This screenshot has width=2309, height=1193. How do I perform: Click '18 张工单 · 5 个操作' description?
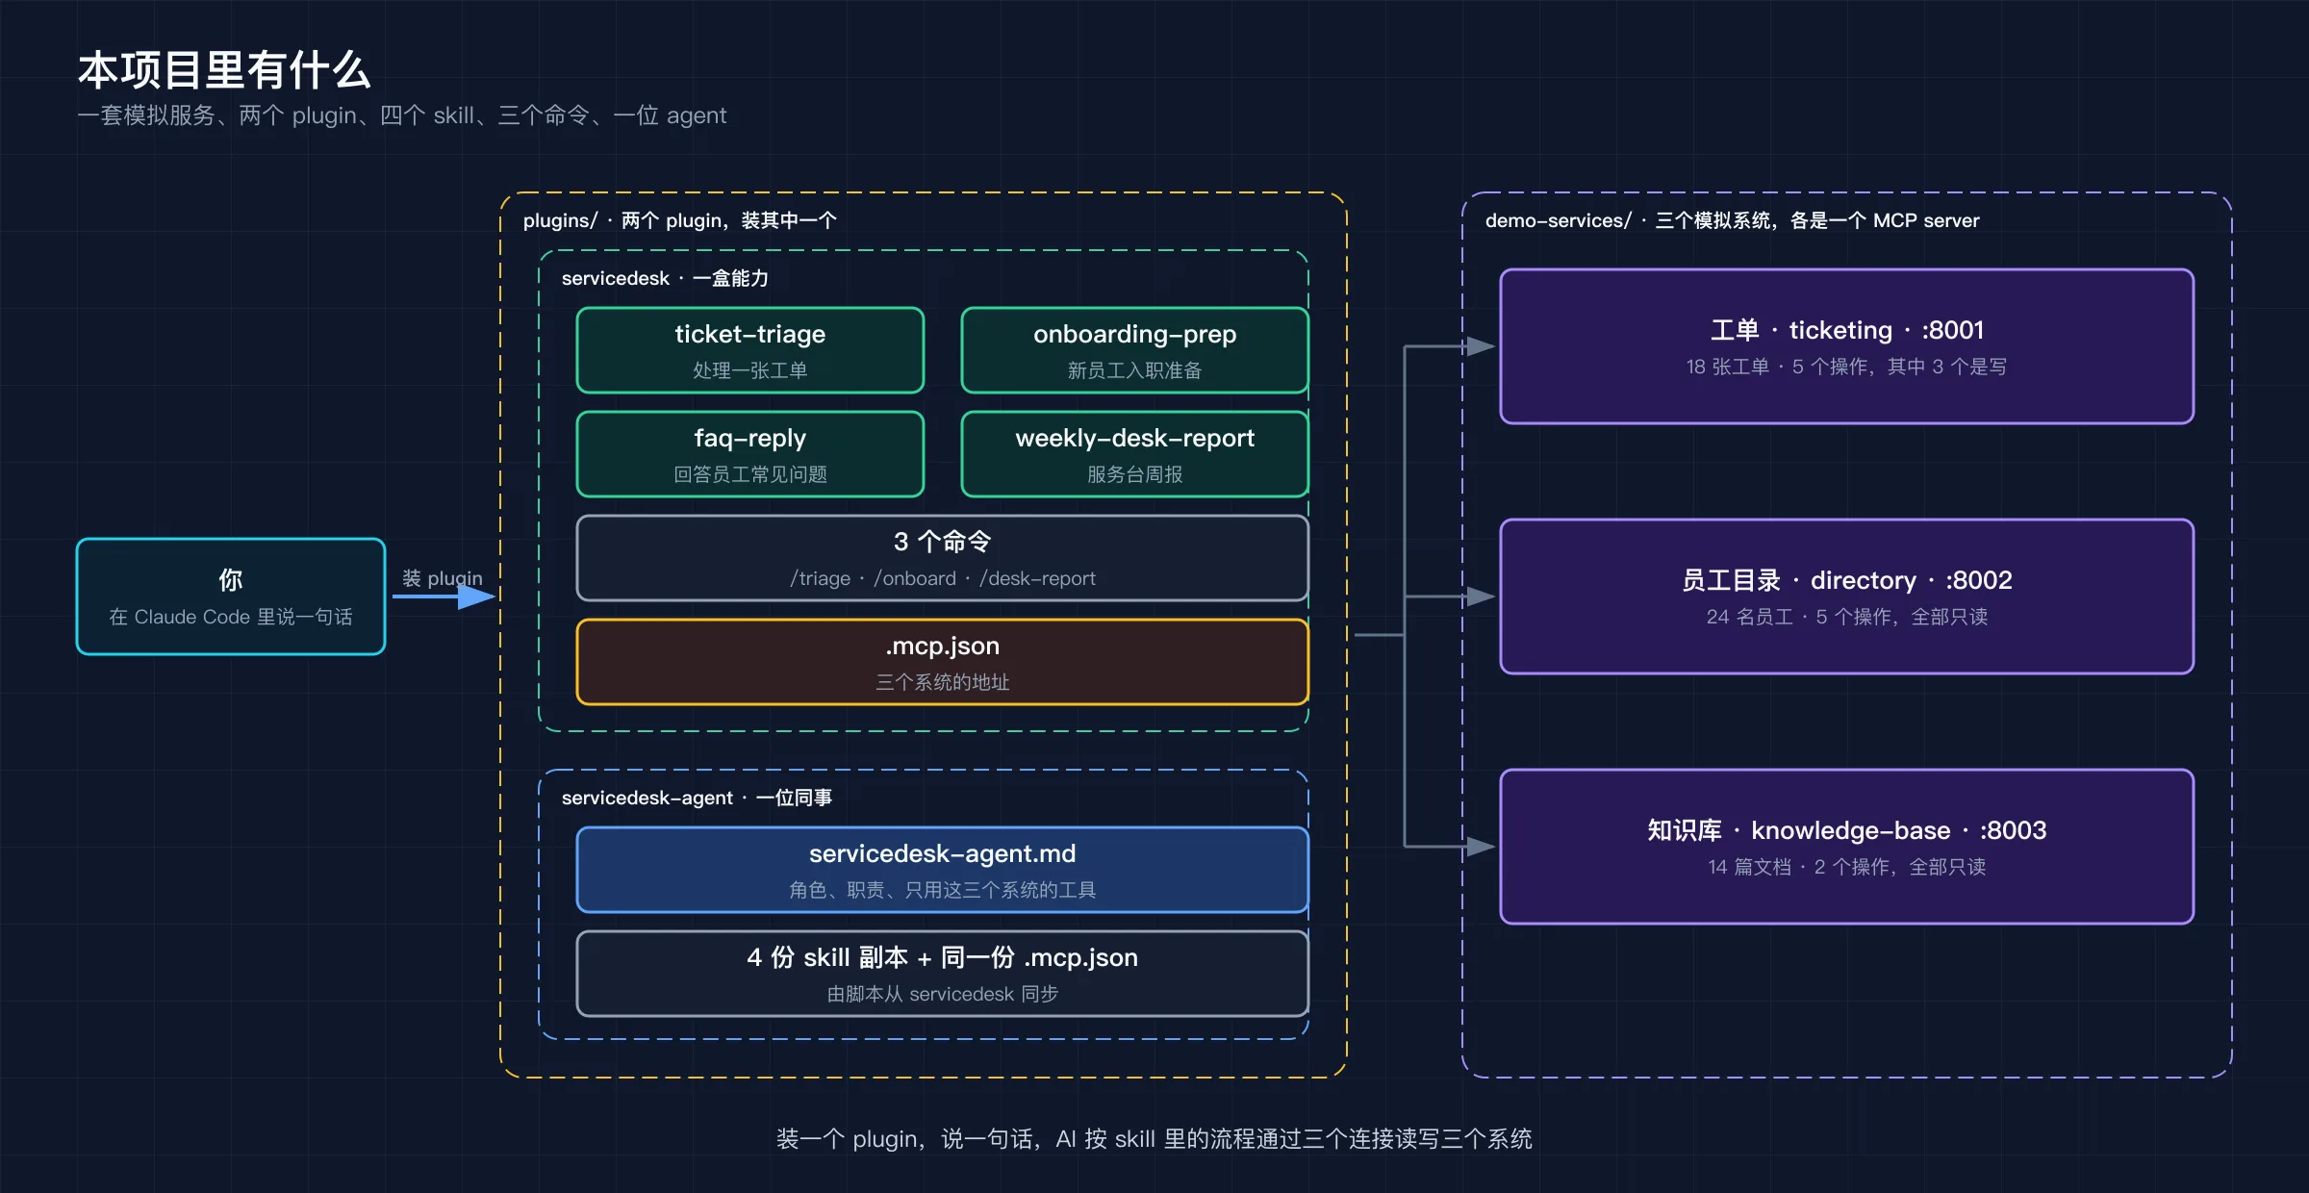[1847, 367]
